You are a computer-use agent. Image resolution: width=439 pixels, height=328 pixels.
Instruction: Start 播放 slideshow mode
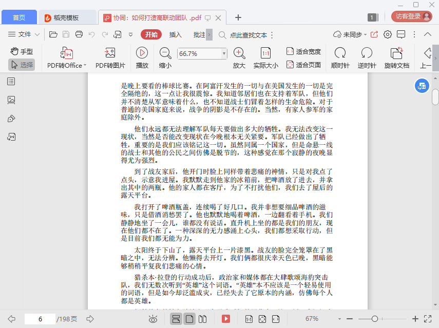142,57
